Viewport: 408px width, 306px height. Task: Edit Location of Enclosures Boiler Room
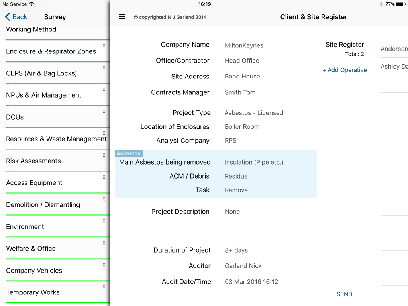pyautogui.click(x=242, y=126)
